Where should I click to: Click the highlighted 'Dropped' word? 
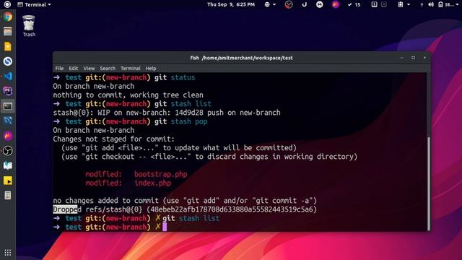(x=67, y=209)
